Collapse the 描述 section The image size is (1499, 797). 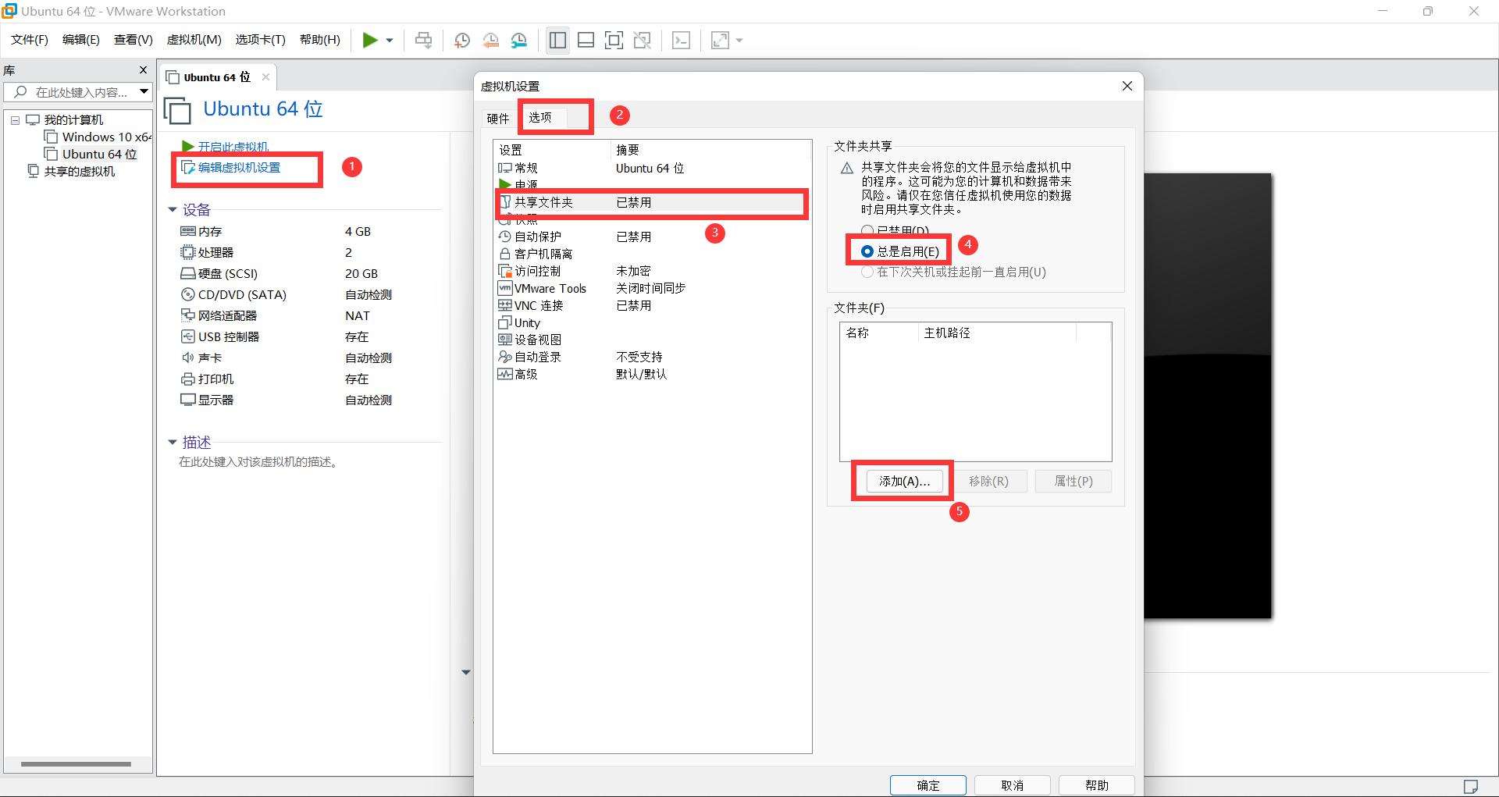(x=173, y=442)
